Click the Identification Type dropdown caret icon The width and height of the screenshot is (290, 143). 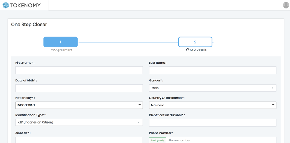138,122
